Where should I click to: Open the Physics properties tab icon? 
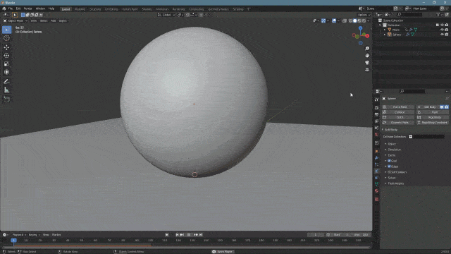[376, 171]
